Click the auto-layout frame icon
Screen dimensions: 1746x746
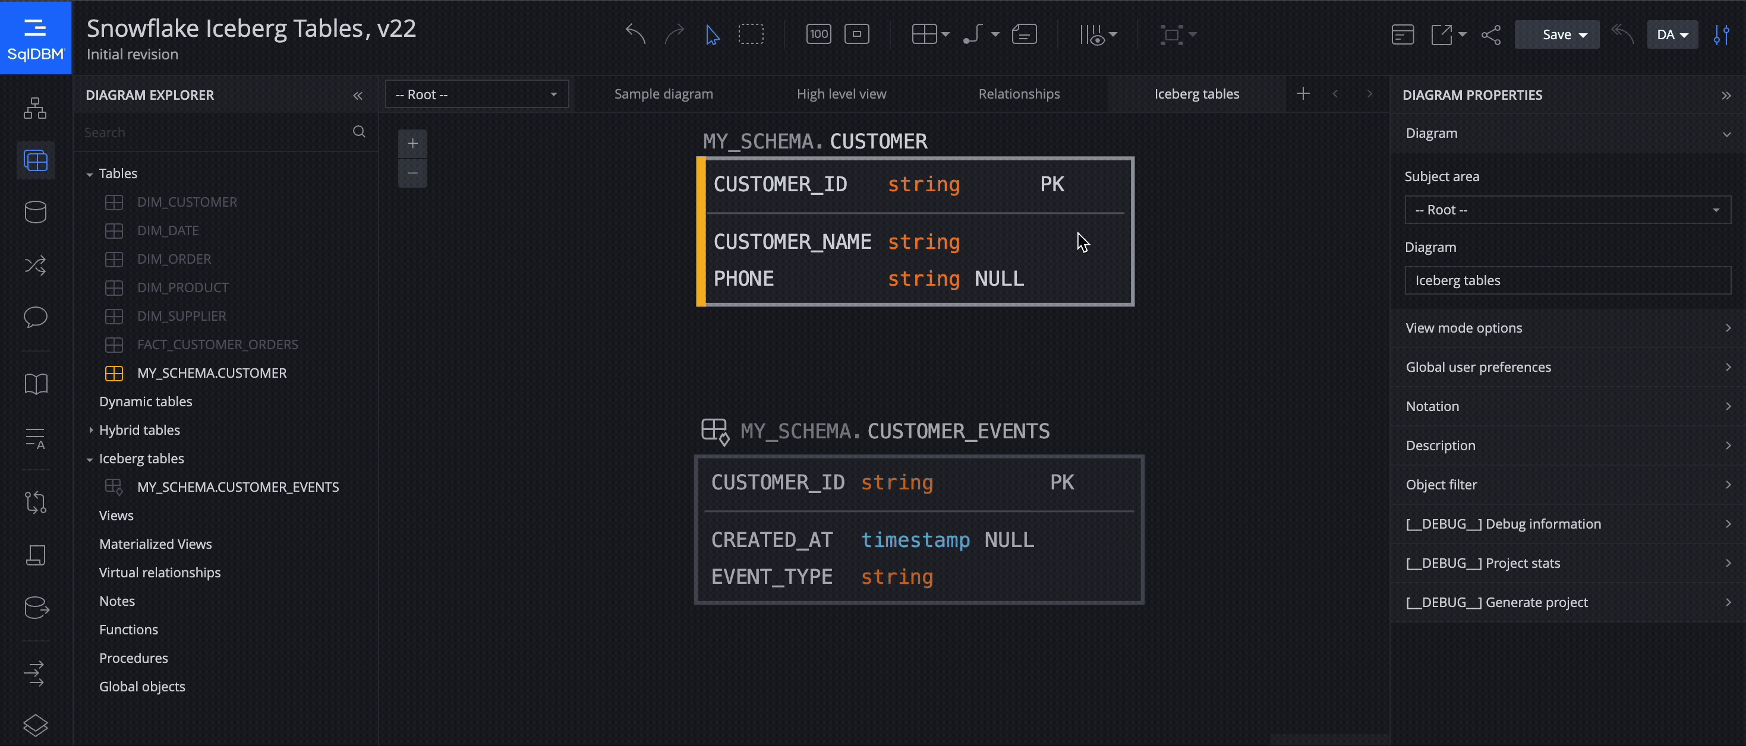(x=1171, y=34)
